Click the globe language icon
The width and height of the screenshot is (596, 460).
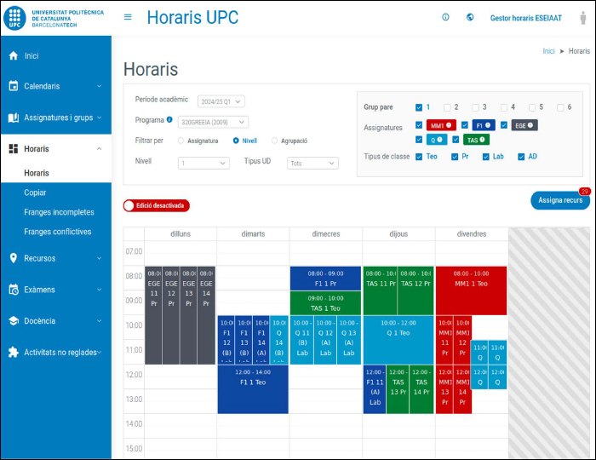coord(470,17)
